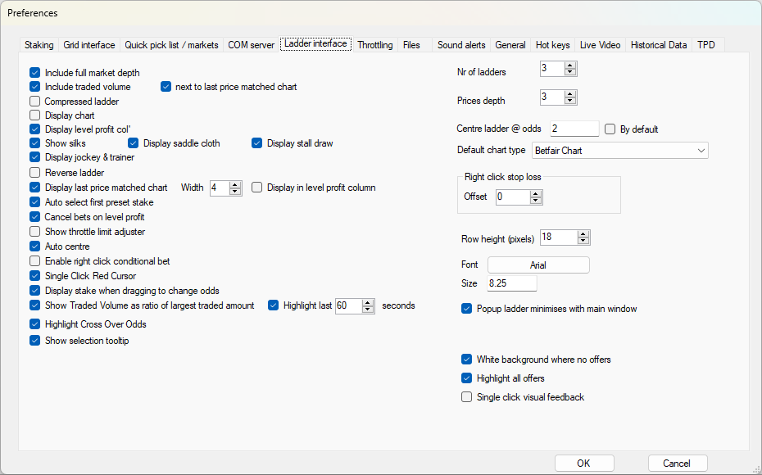
Task: Disable Popup ladder minimises with main window
Action: coord(466,309)
